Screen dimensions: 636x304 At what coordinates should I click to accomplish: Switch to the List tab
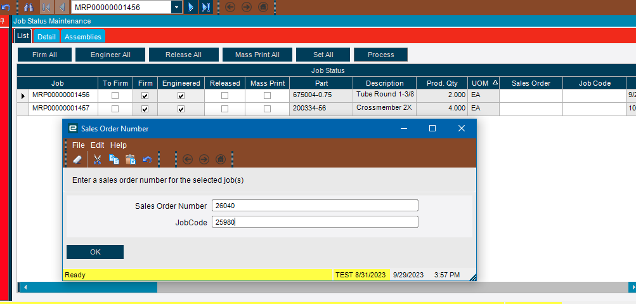tap(23, 36)
